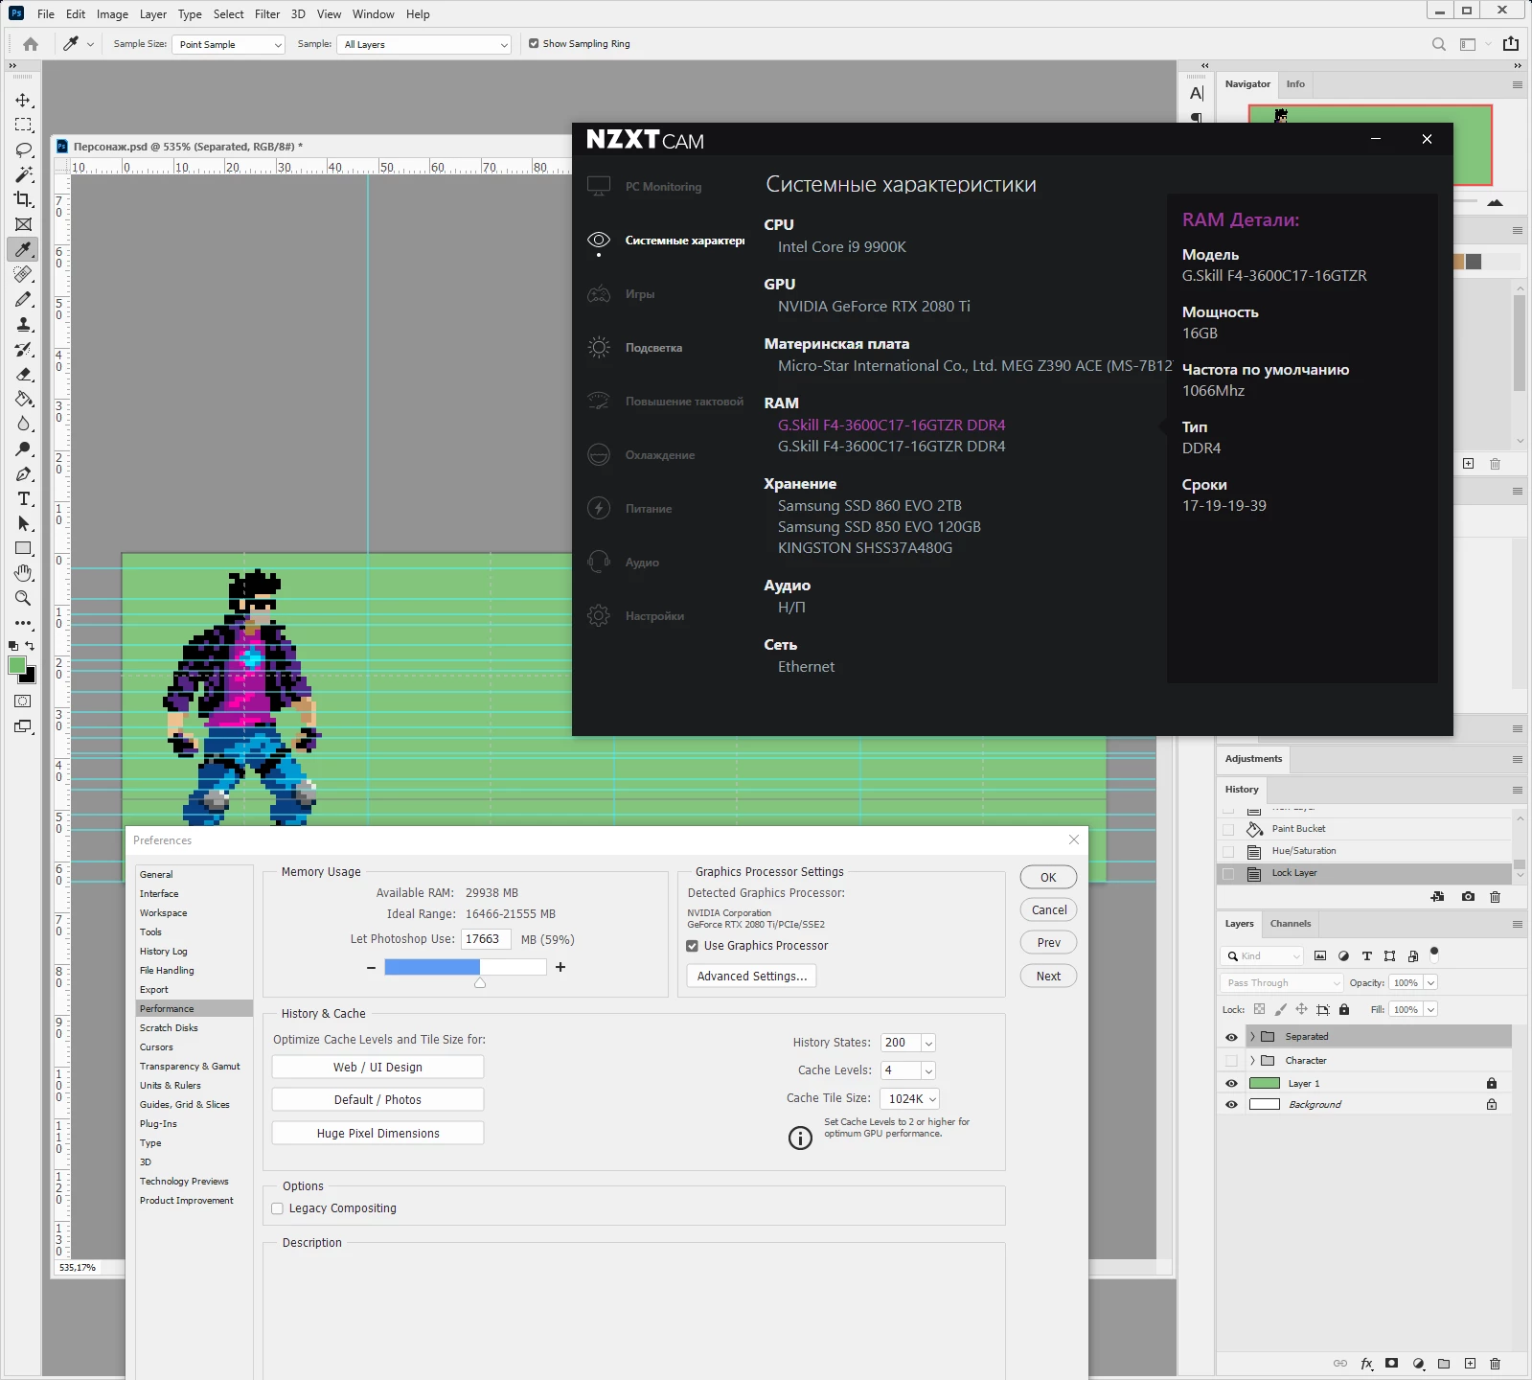The image size is (1532, 1380).
Task: Toggle Show Sampling Ring checkbox
Action: coord(534,43)
